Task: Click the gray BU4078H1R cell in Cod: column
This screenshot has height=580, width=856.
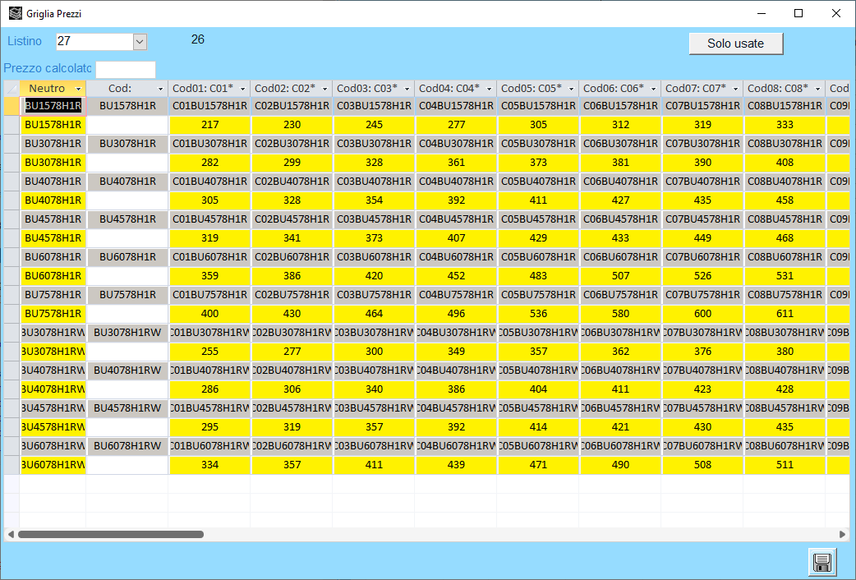Action: 127,182
